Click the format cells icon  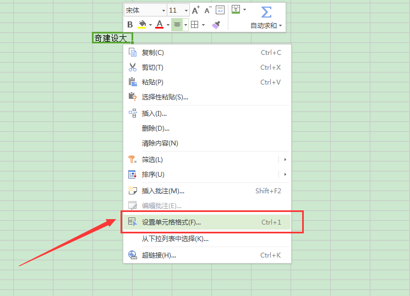coord(133,222)
